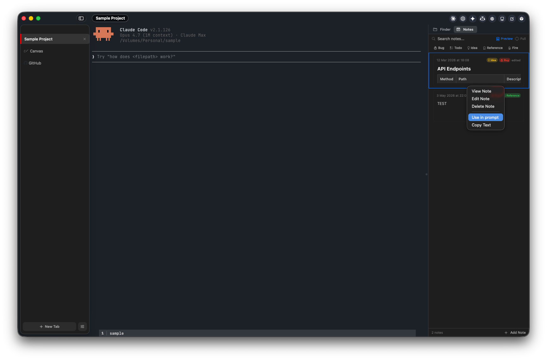Select Use in prompt menu entry
Viewport: 547px width, 360px height.
pyautogui.click(x=486, y=117)
